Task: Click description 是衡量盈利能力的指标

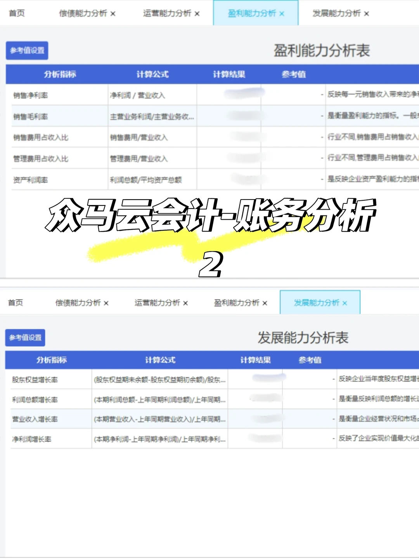Action: pos(373,115)
